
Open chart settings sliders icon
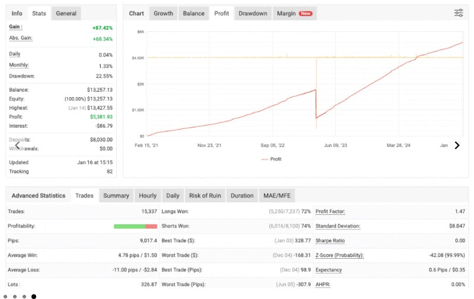pos(459,13)
